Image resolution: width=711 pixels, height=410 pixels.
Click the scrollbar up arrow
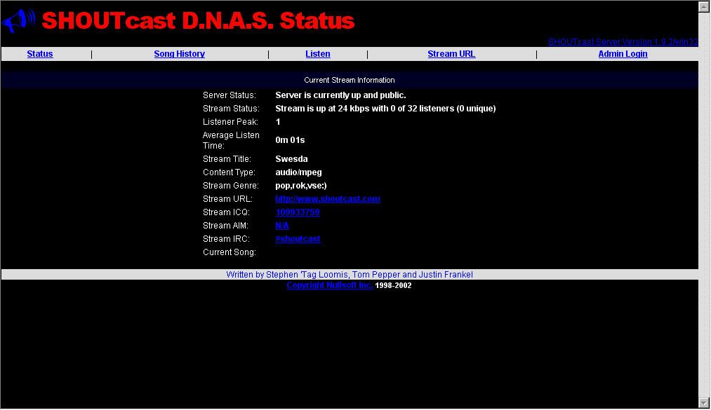tap(704, 6)
